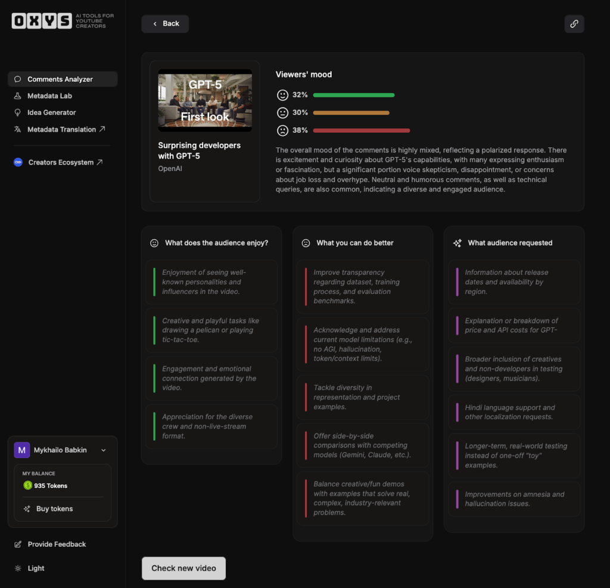The image size is (610, 588).
Task: Click the neutral face mood icon
Action: click(283, 113)
